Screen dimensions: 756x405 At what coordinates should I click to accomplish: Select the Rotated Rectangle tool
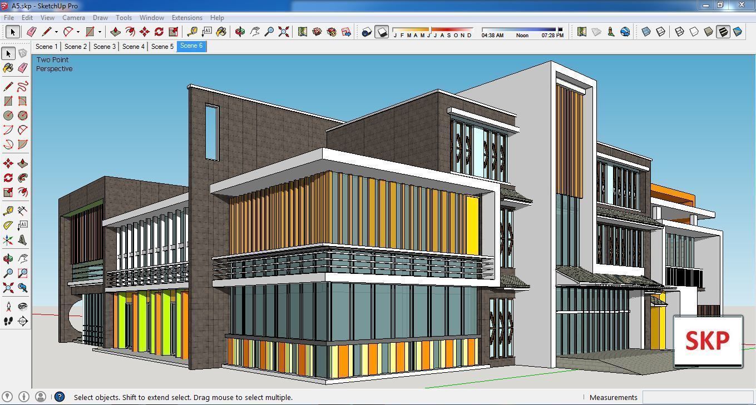[22, 101]
